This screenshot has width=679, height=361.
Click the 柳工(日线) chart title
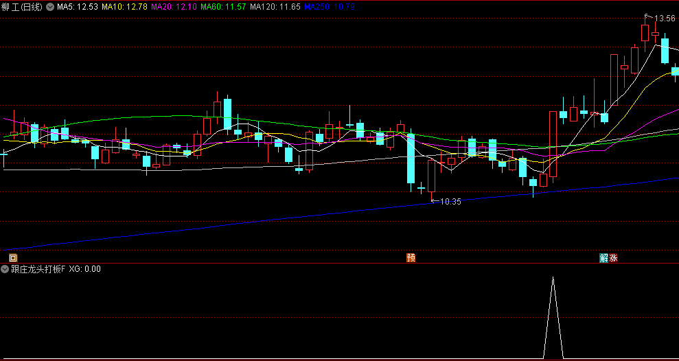coord(22,7)
